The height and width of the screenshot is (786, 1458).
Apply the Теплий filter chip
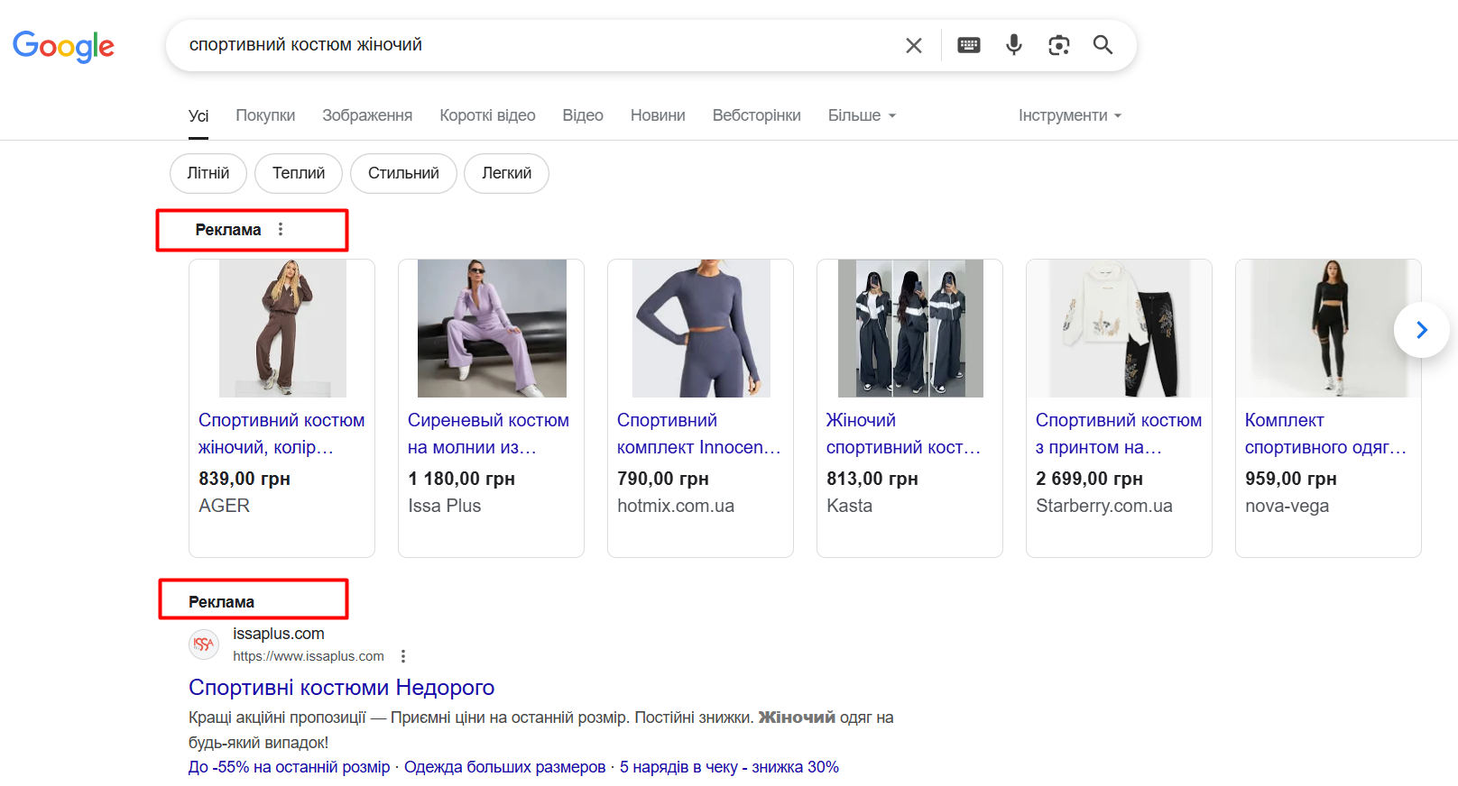(x=299, y=173)
